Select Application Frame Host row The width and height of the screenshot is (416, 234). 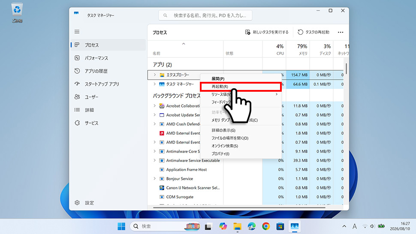(245, 170)
